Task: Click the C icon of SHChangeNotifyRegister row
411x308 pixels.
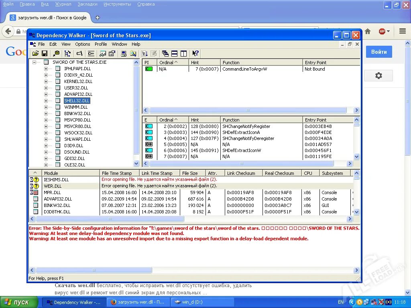Action: (x=149, y=126)
